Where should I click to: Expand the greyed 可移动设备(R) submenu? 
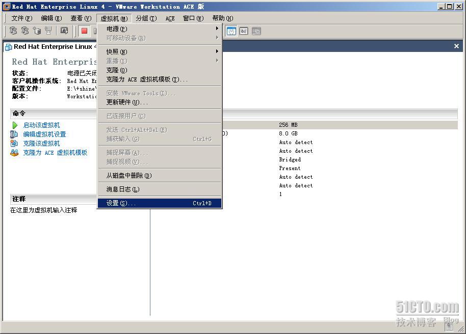(x=160, y=38)
